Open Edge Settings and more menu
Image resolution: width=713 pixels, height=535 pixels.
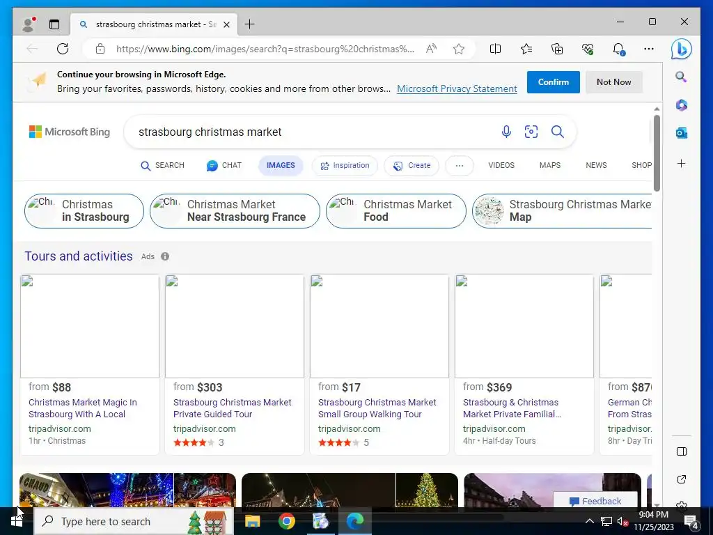(x=649, y=49)
